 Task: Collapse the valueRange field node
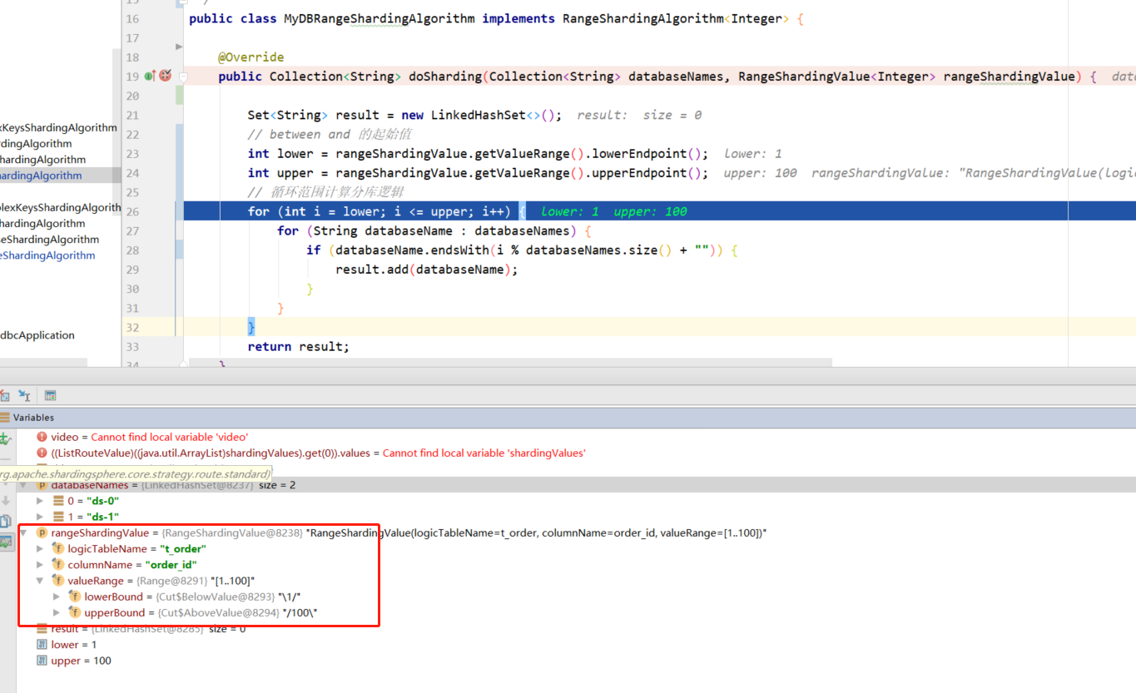pyautogui.click(x=40, y=581)
